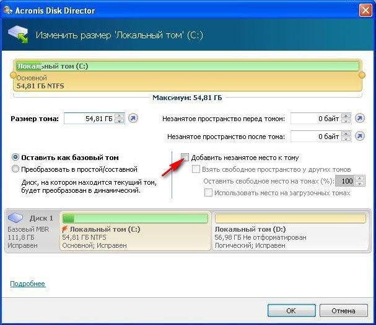Click the '111,8 ГБ' disk size text
The width and height of the screenshot is (376, 325).
[21, 237]
